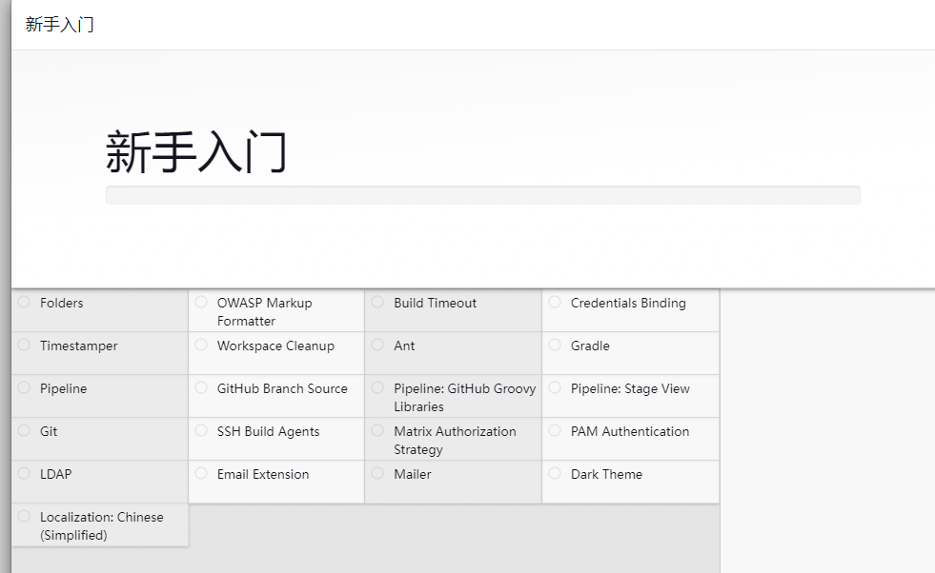The height and width of the screenshot is (573, 935).
Task: Select the Matrix Authorization Strategy plugin name
Action: [455, 440]
